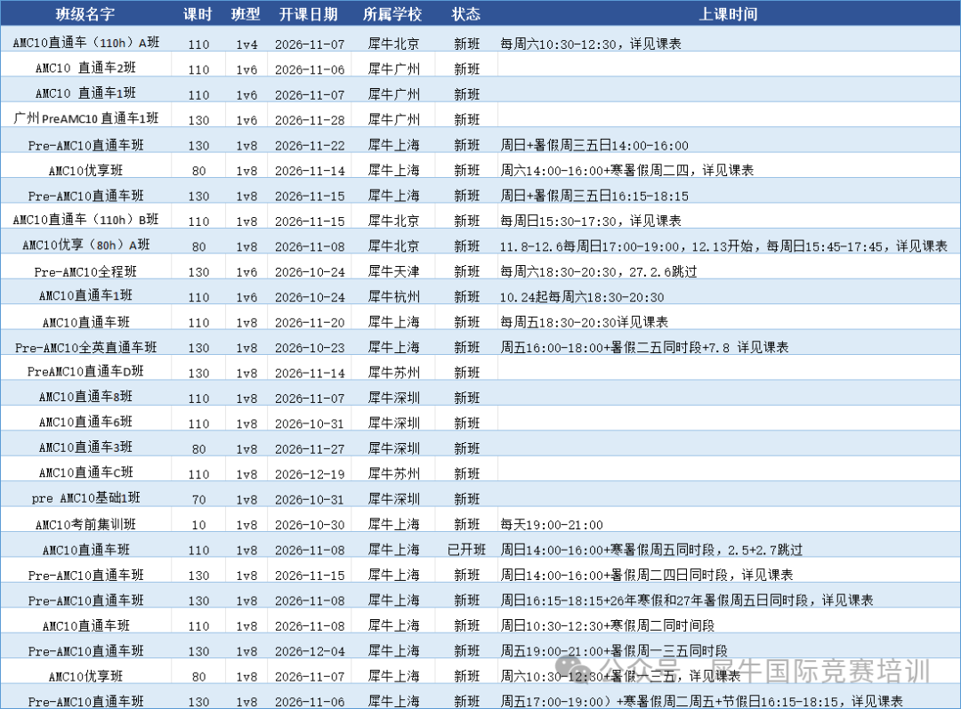Click the 班级名字 column header

click(x=85, y=14)
